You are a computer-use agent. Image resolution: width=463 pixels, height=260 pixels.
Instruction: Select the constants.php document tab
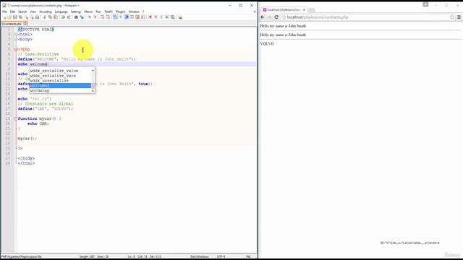(x=12, y=24)
